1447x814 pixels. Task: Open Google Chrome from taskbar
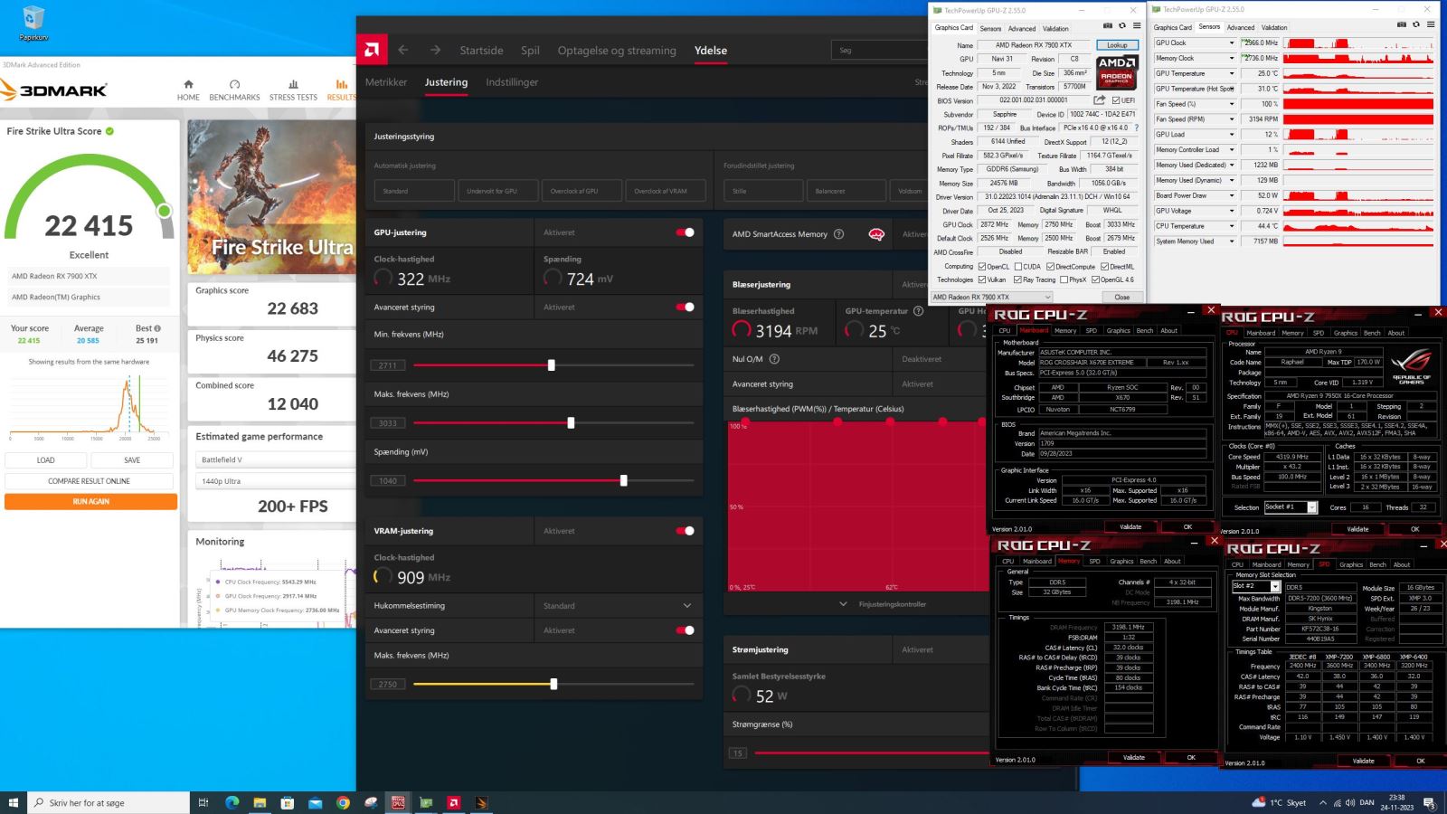tap(343, 802)
